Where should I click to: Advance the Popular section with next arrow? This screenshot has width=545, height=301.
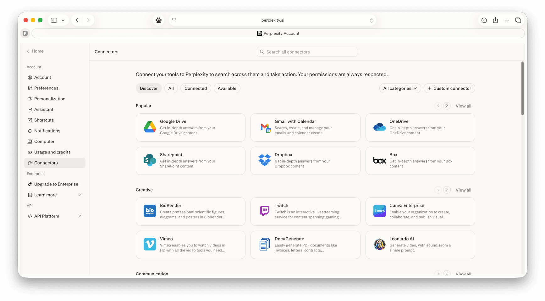pos(447,106)
